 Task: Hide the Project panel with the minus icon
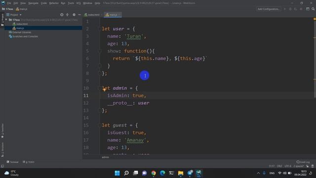[x=79, y=15]
